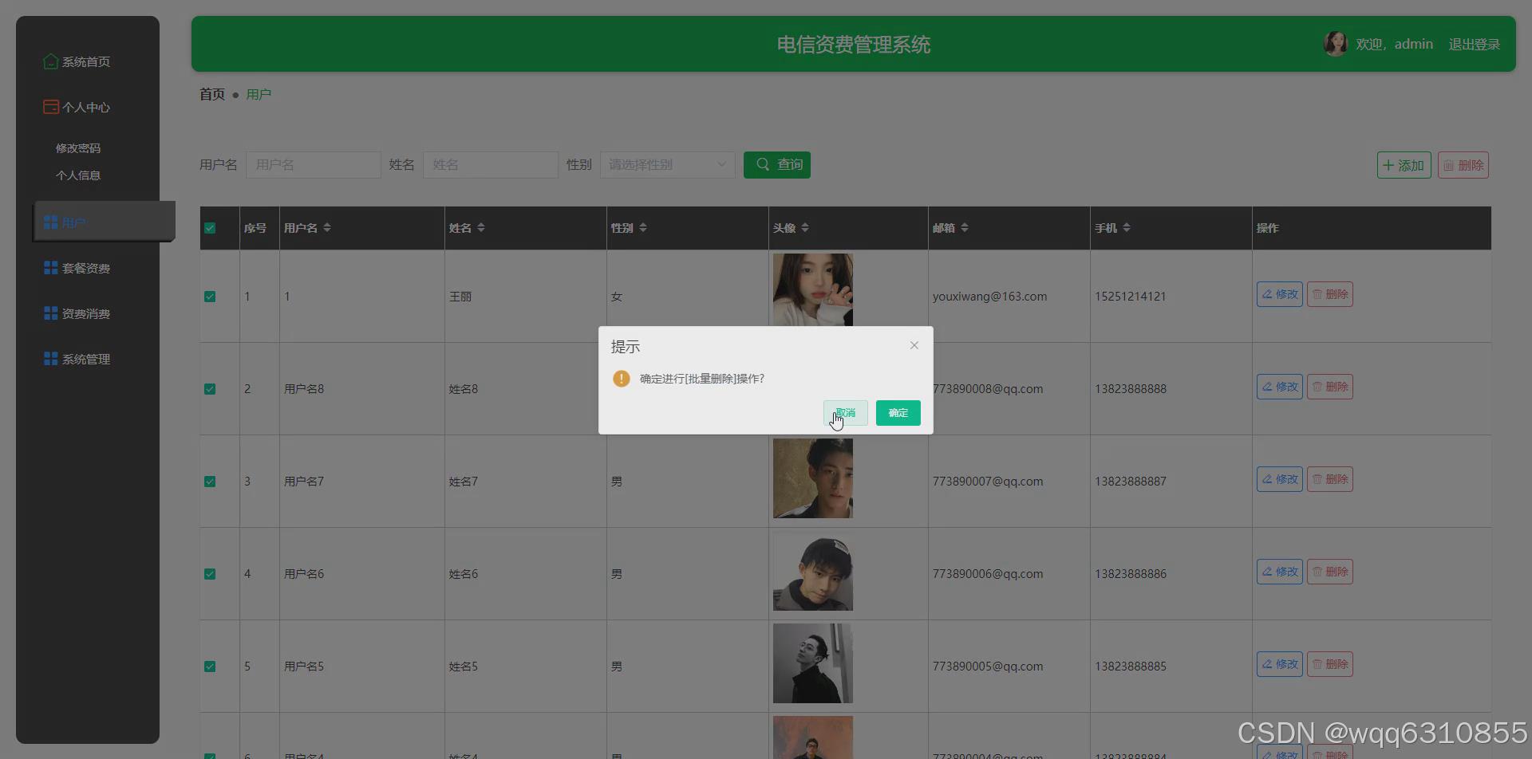This screenshot has height=759, width=1532.
Task: Uncheck the row for 王丽
Action: point(210,297)
